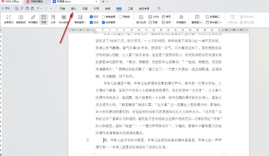Click the undo arrow icon
Viewport: 269px width, 156px height.
[x=38, y=8]
